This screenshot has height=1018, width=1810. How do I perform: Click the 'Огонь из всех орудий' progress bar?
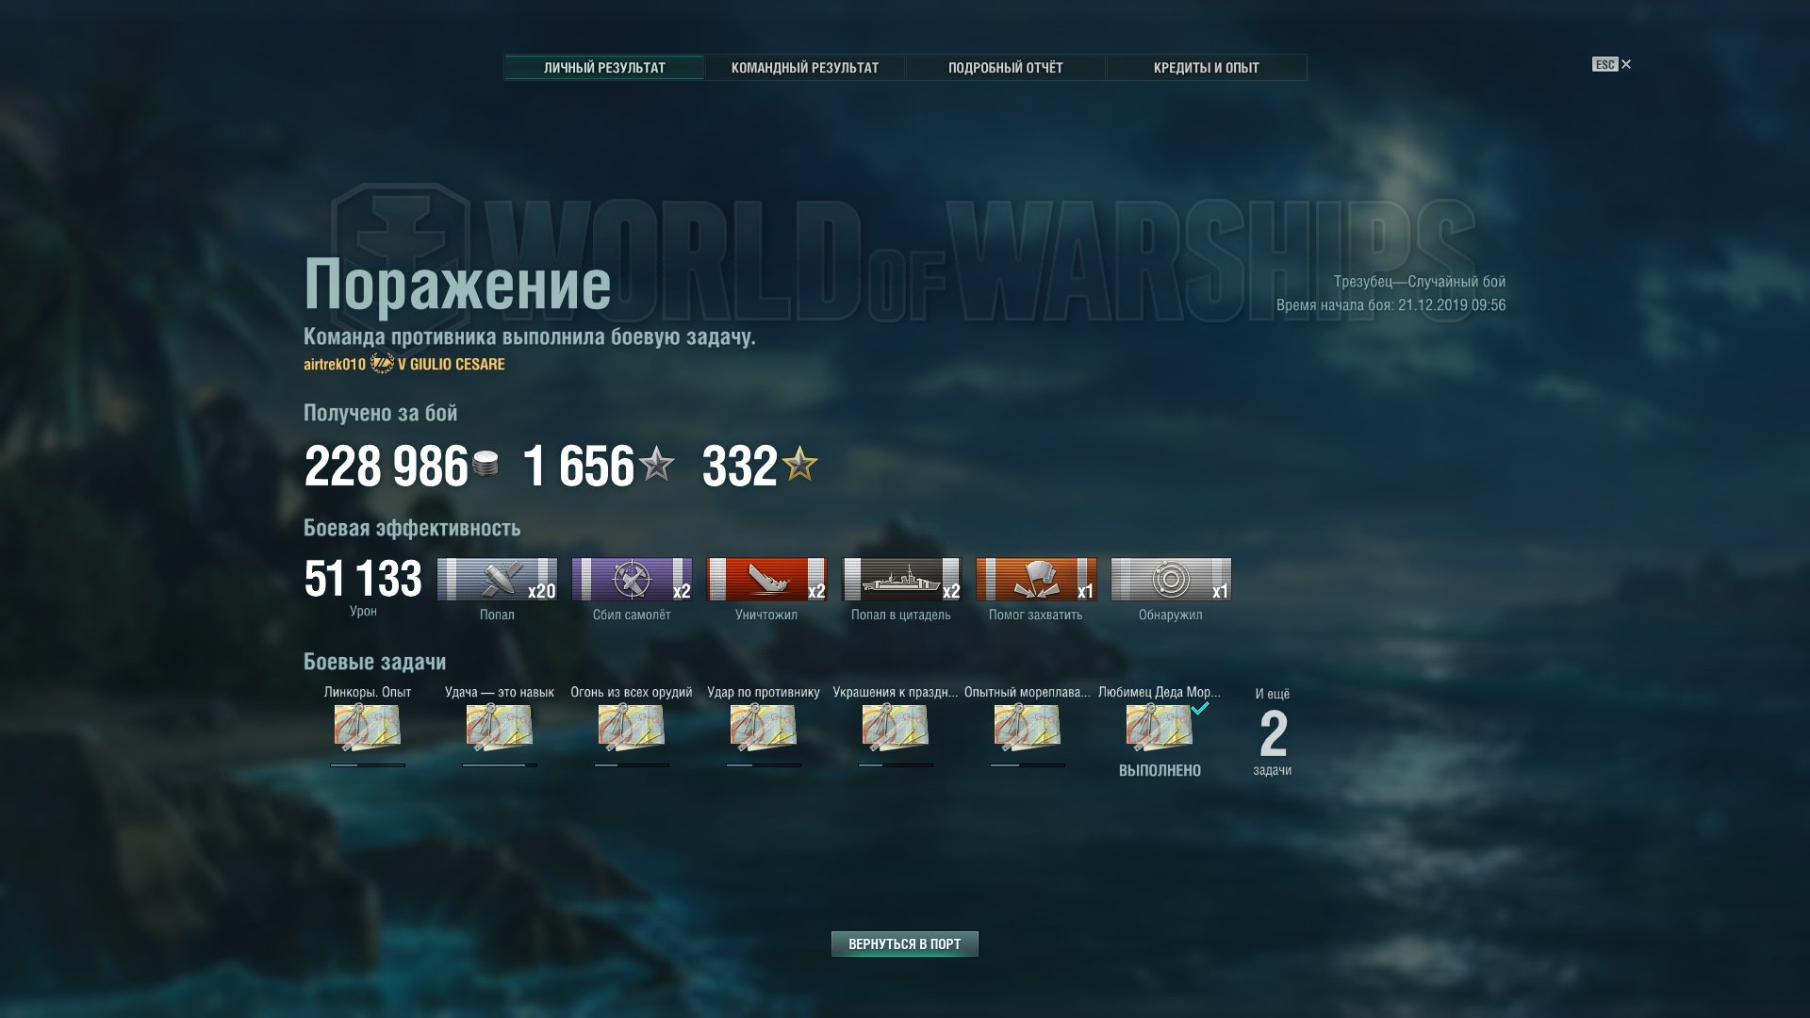click(632, 765)
